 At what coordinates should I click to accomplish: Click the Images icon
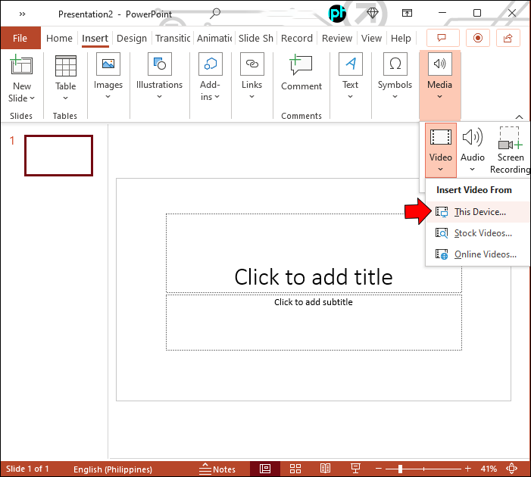[x=108, y=64]
